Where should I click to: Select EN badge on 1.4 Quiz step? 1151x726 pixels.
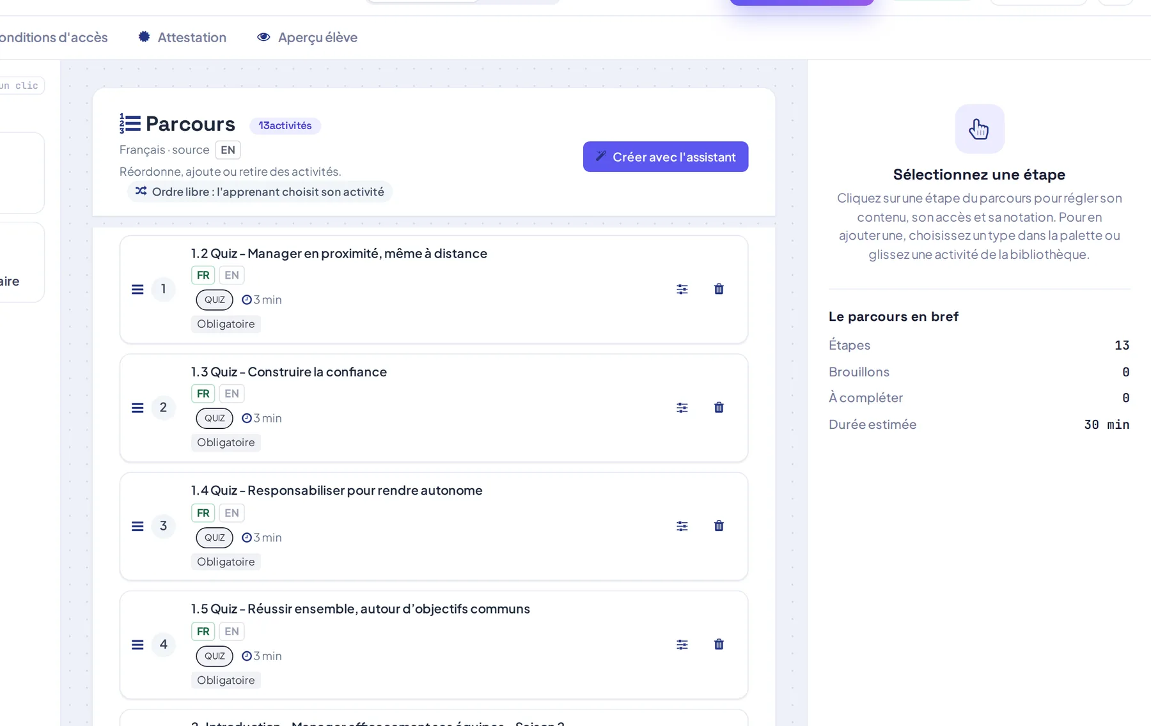(231, 513)
